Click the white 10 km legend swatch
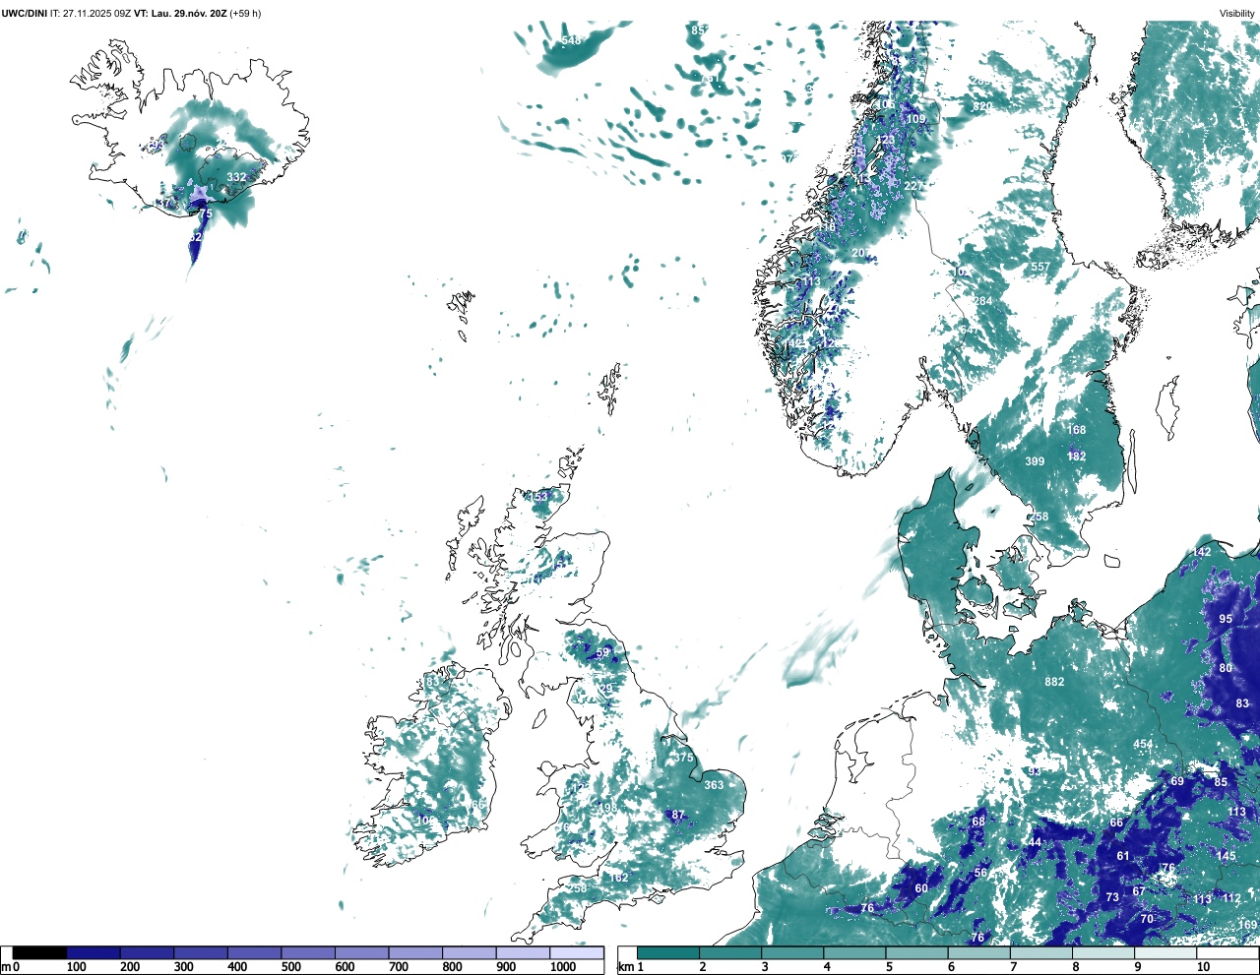The image size is (1260, 975). click(x=1228, y=952)
